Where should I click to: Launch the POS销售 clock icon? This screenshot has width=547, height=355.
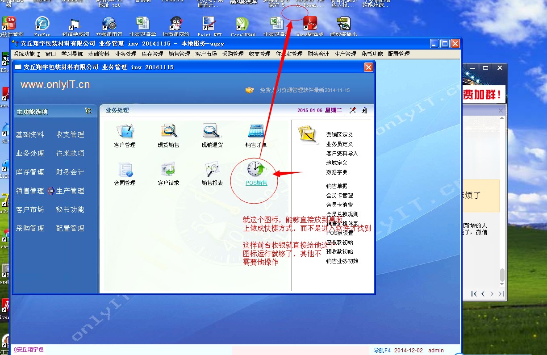tap(256, 170)
